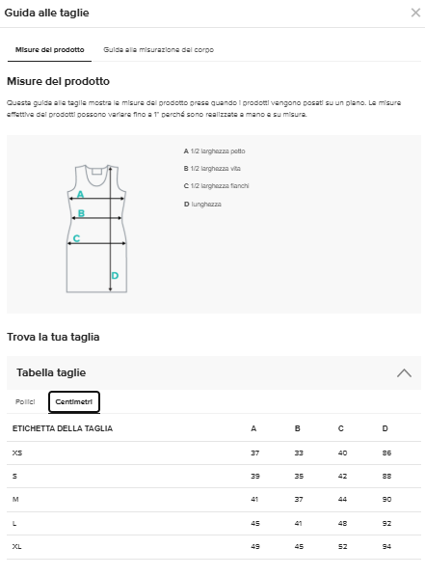
Task: Select the L size row
Action: click(214, 523)
